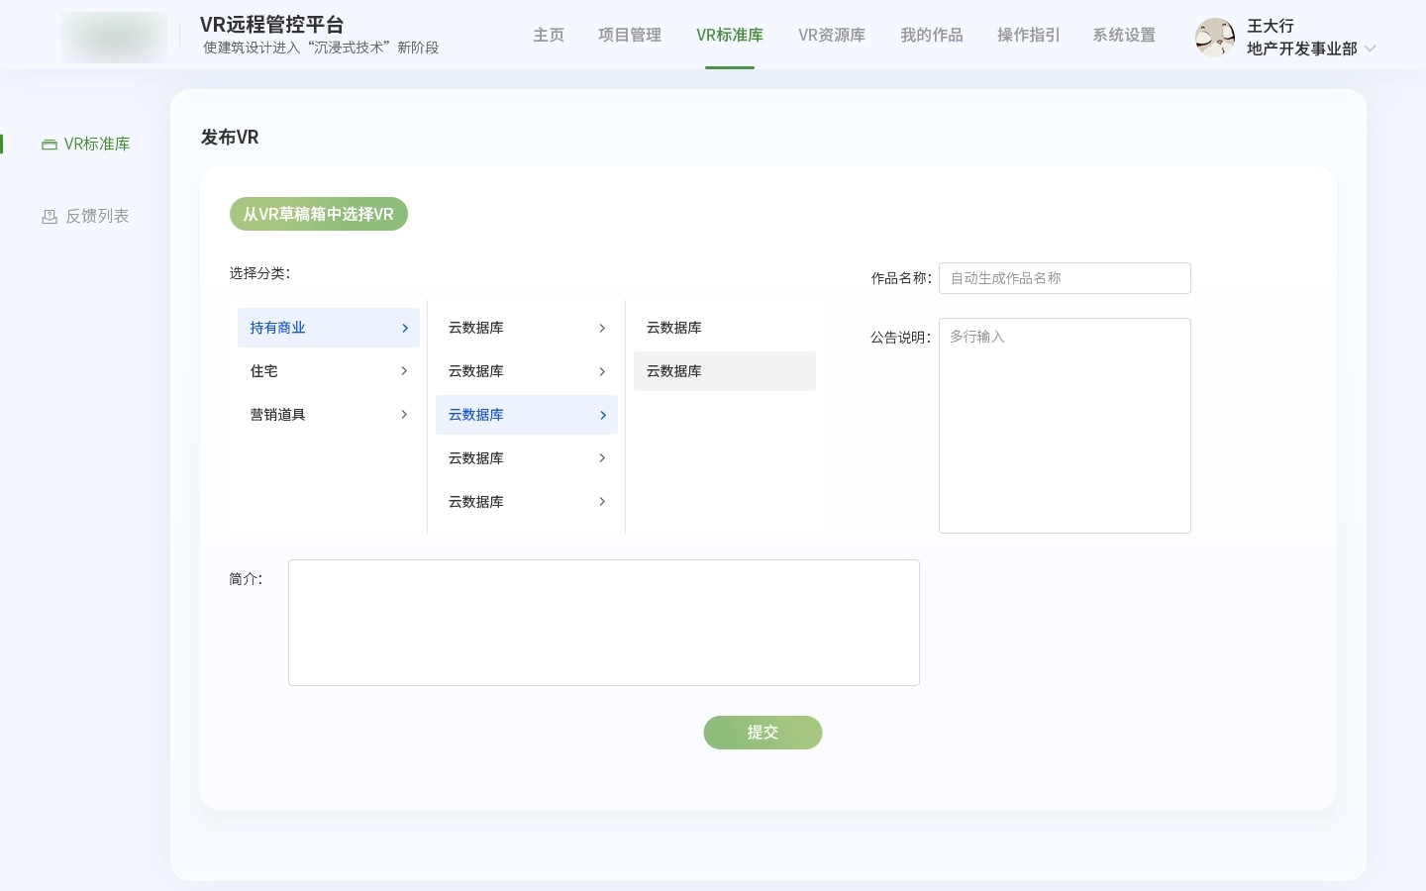
Task: Switch to the 我的作品 tab
Action: click(932, 35)
